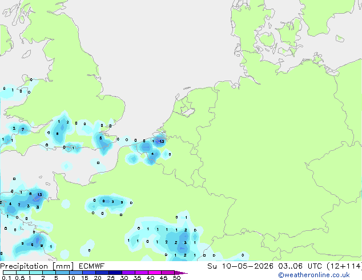Pick the 40–45 mm magenta legend swatch
362x280 pixels.
coord(155,273)
